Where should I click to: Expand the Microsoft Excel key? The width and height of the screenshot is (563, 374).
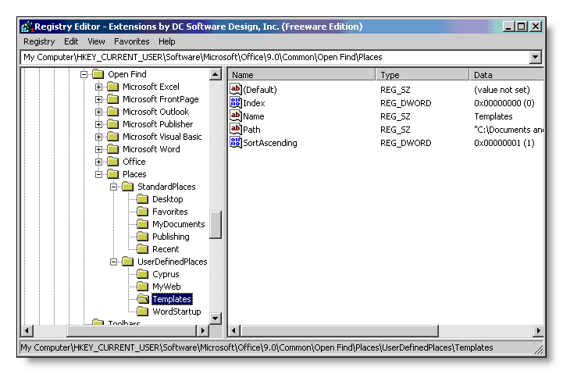click(98, 87)
